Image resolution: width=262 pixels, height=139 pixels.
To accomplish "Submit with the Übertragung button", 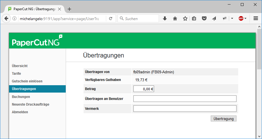I will [223, 119].
